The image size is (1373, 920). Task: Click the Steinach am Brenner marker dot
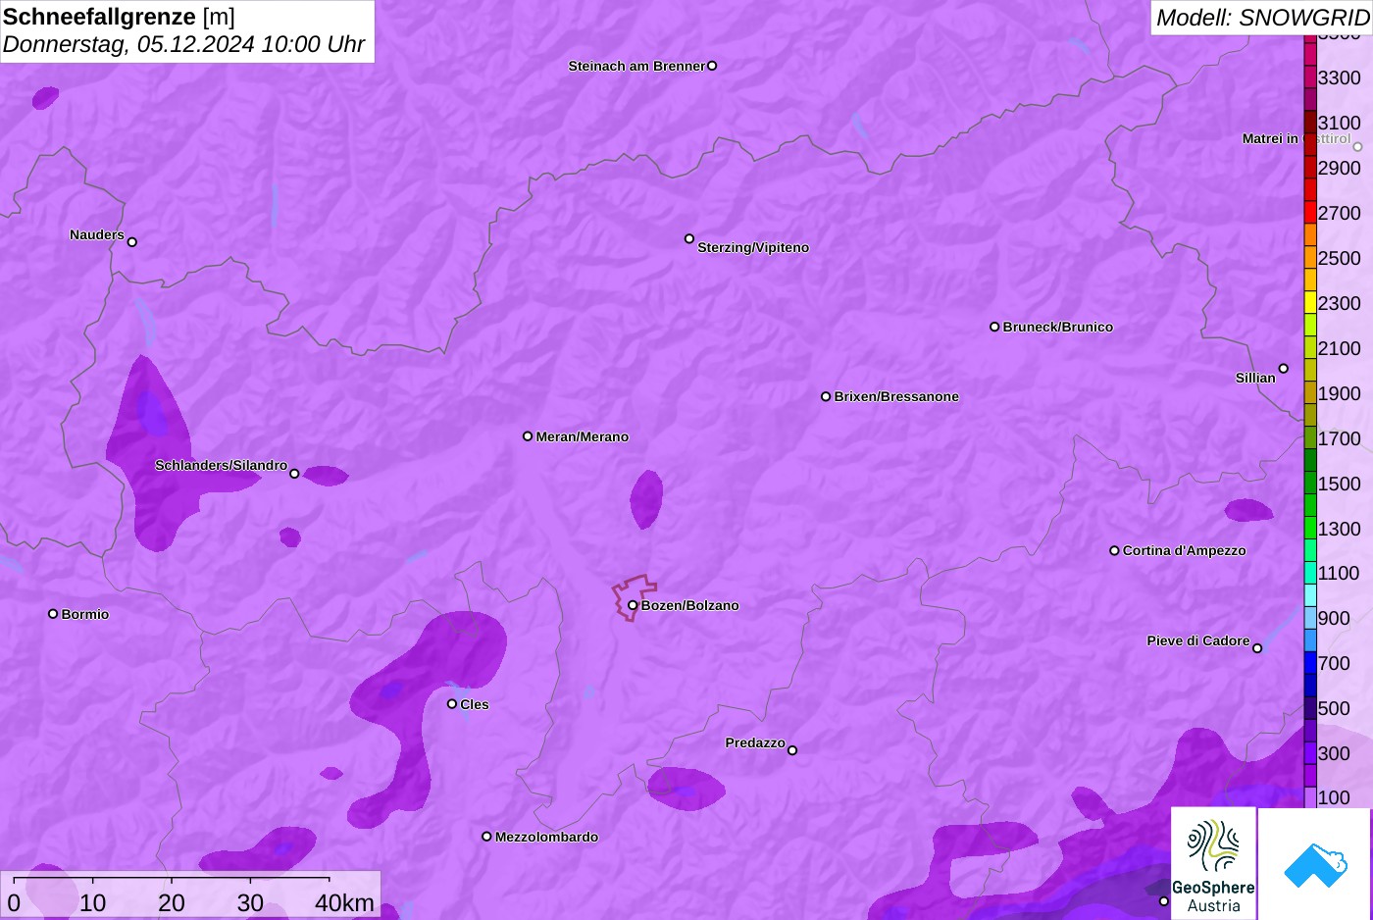[712, 66]
